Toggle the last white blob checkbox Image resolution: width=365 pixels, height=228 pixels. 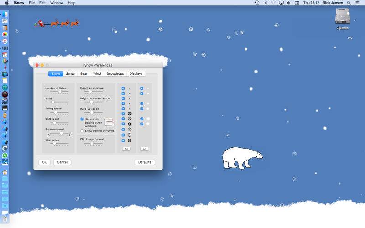pyautogui.click(x=141, y=124)
